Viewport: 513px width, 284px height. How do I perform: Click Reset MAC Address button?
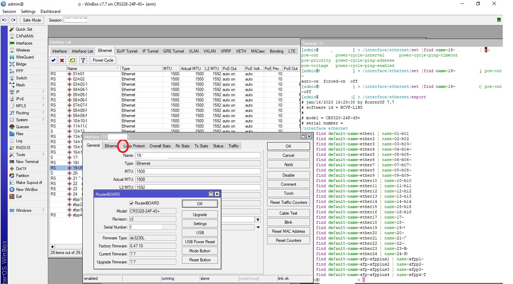coord(288,231)
